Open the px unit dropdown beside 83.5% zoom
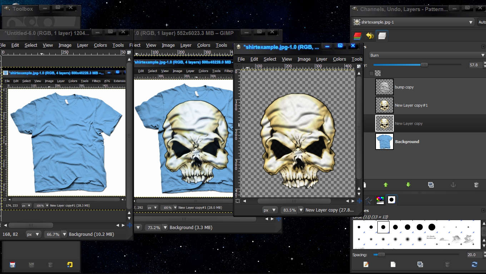This screenshot has width=486, height=274. 270,210
